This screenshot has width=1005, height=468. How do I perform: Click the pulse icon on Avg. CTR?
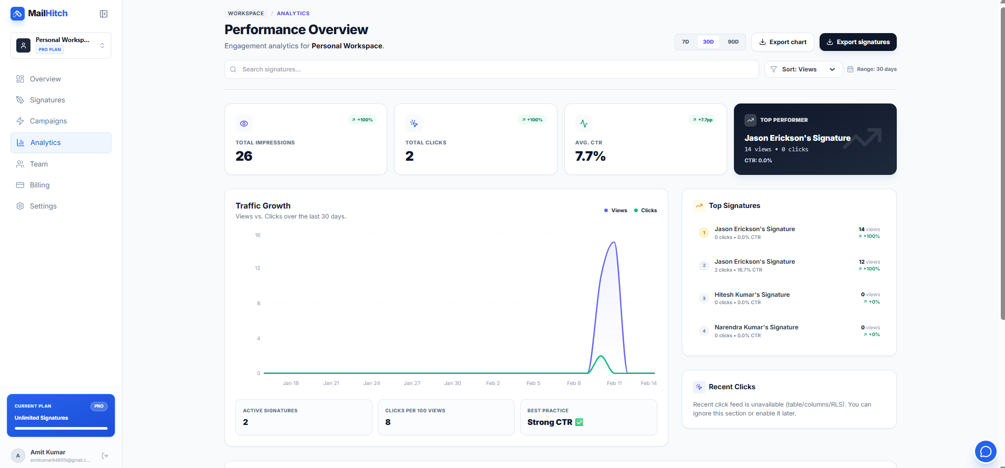pos(584,123)
